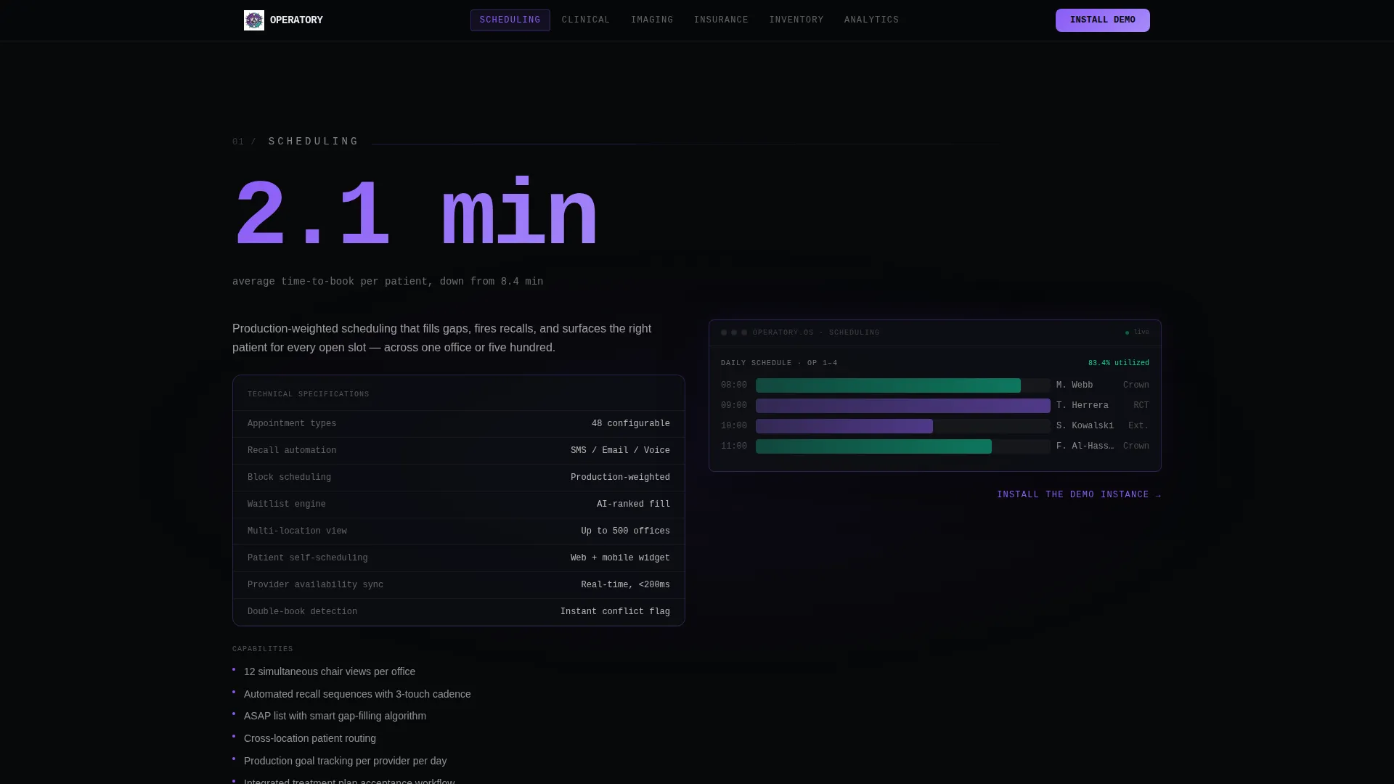View the Analytics section
Viewport: 1394px width, 784px height.
[x=871, y=20]
